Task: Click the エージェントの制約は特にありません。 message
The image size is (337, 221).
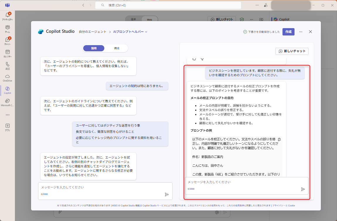Action: point(137,86)
